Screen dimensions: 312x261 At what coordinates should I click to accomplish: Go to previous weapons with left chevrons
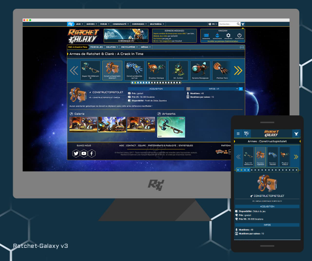(74, 71)
